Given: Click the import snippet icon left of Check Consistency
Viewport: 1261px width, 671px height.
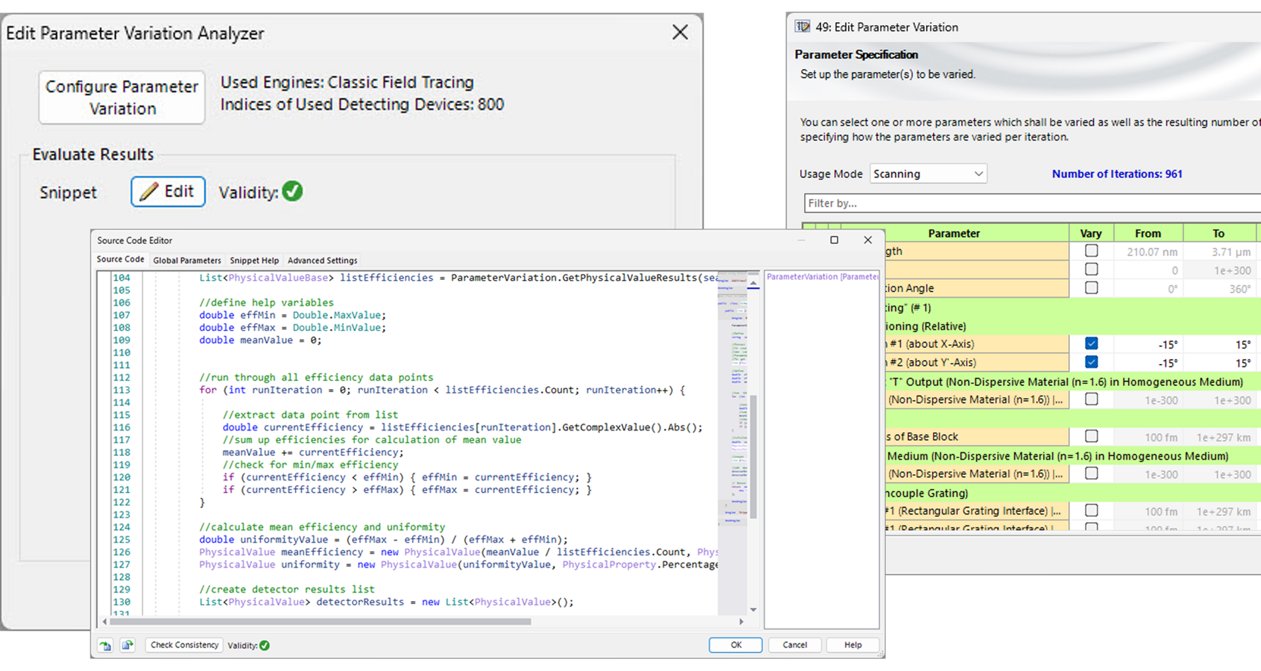Looking at the screenshot, I should pos(105,645).
